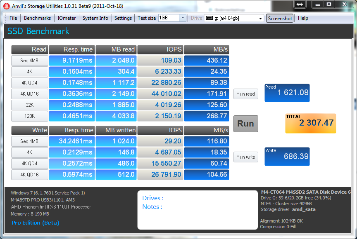Viewport: 357px width, 239px height.
Task: Click inside the Drives / Notes text box
Action: (198, 210)
